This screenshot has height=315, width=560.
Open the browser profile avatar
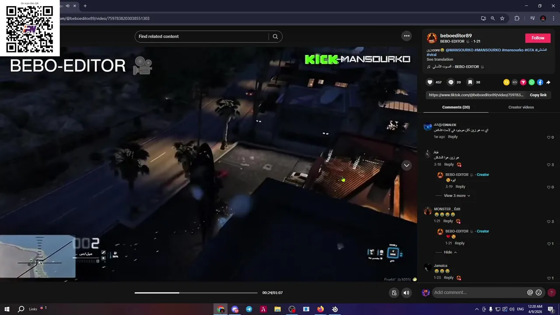543,18
